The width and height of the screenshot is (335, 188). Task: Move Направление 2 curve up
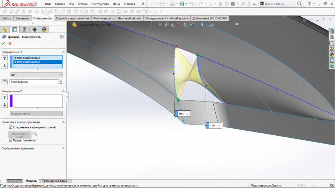point(5,98)
